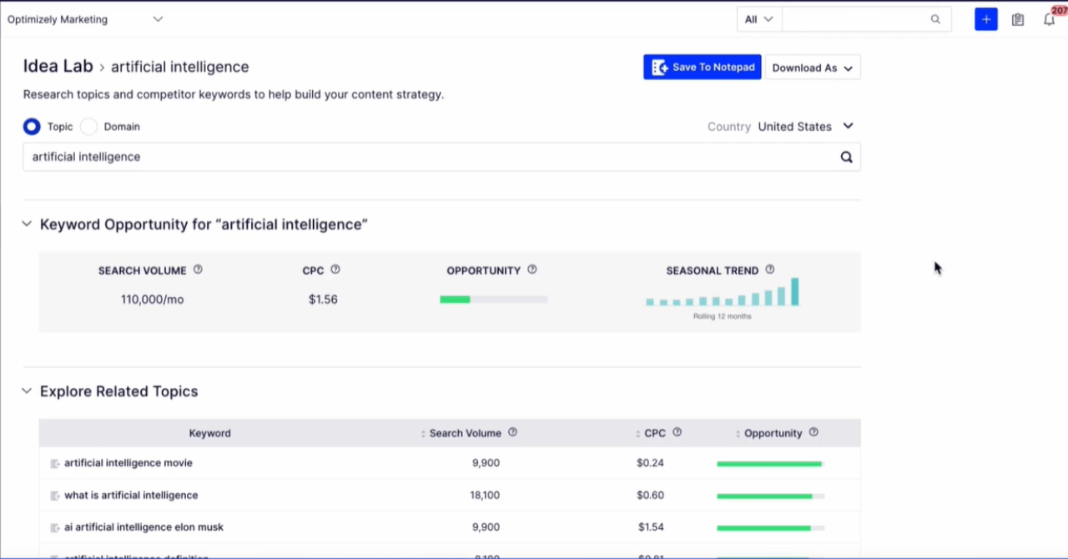Click the info icon in Opportunity column header
The height and width of the screenshot is (559, 1068).
814,432
